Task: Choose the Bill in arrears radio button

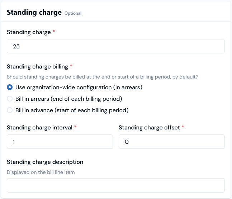Action: [x=10, y=99]
